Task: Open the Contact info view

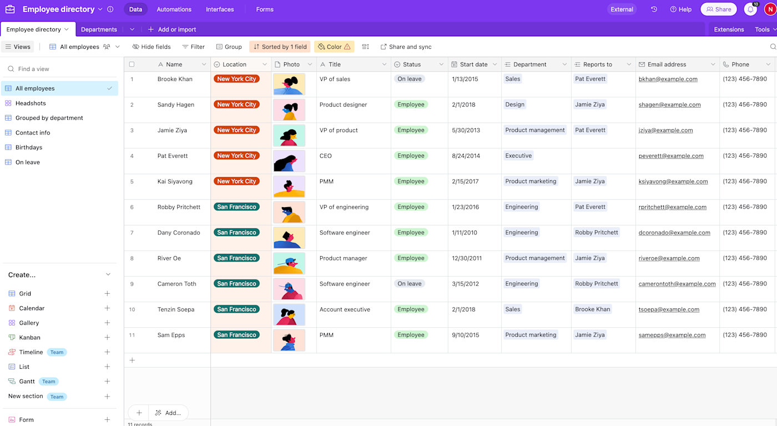Action: point(60,133)
